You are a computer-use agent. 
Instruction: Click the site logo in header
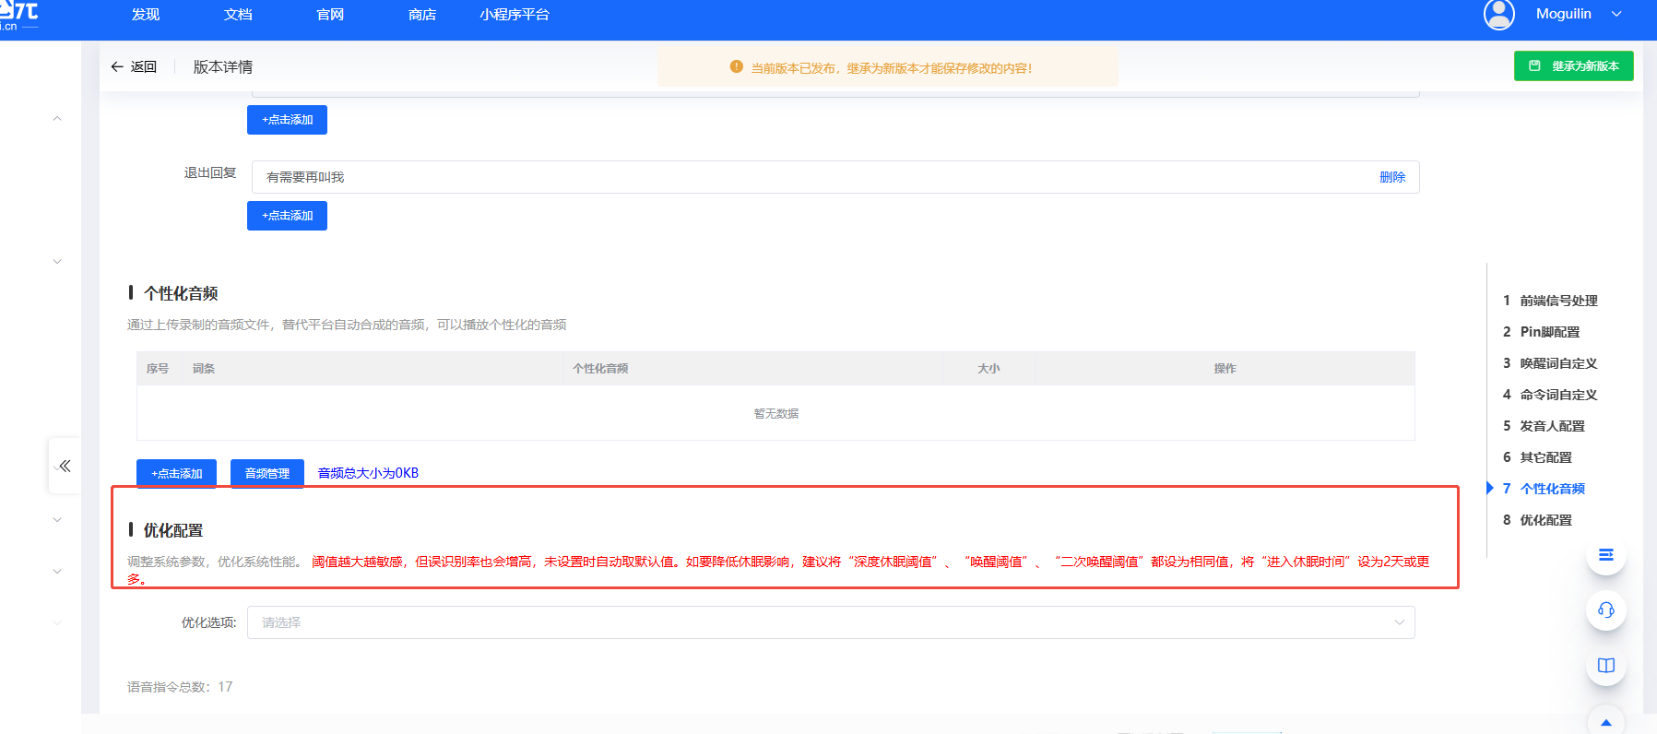point(18,14)
